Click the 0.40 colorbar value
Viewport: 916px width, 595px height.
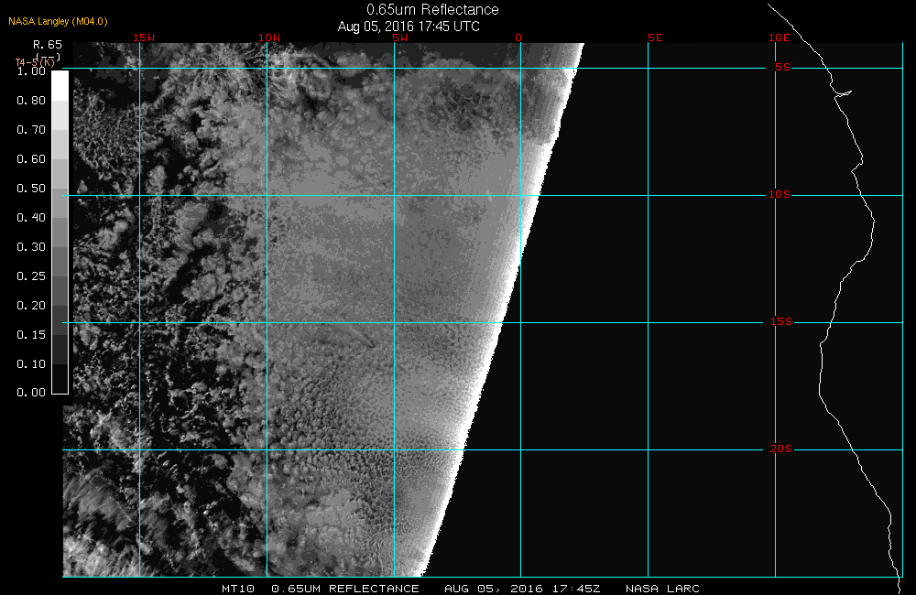31,217
